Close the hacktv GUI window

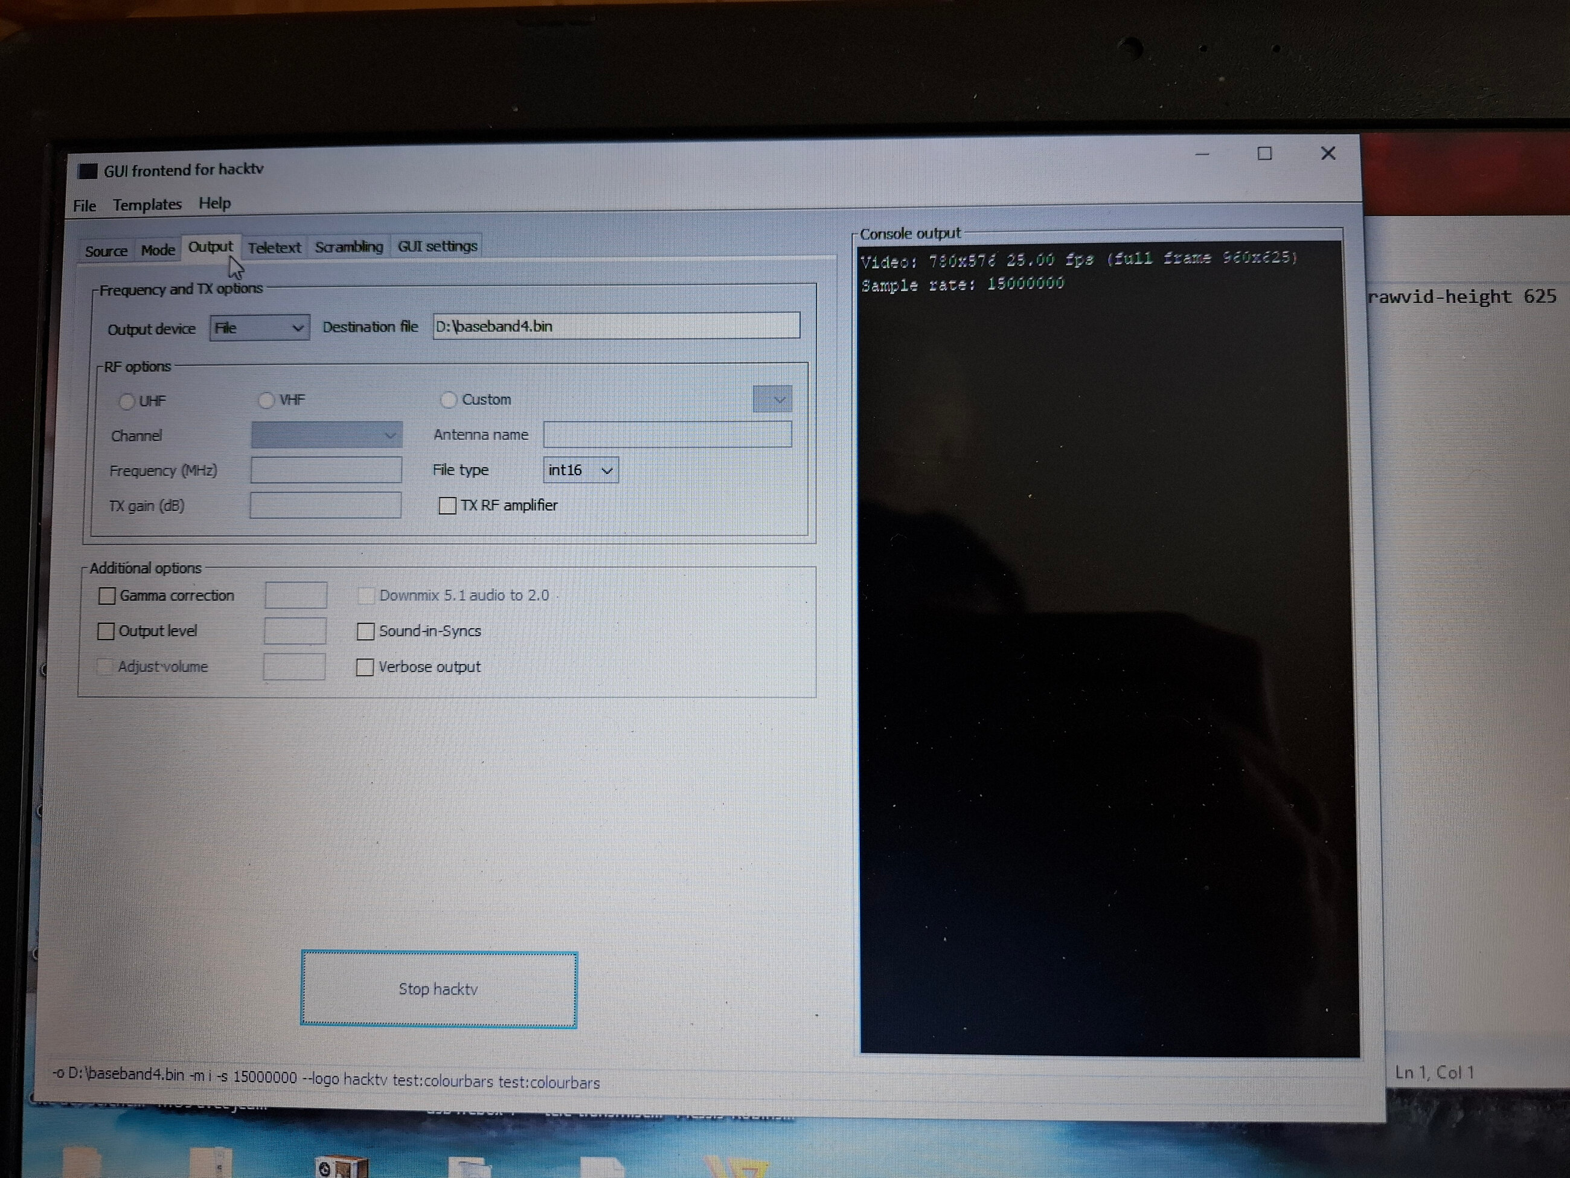tap(1328, 153)
